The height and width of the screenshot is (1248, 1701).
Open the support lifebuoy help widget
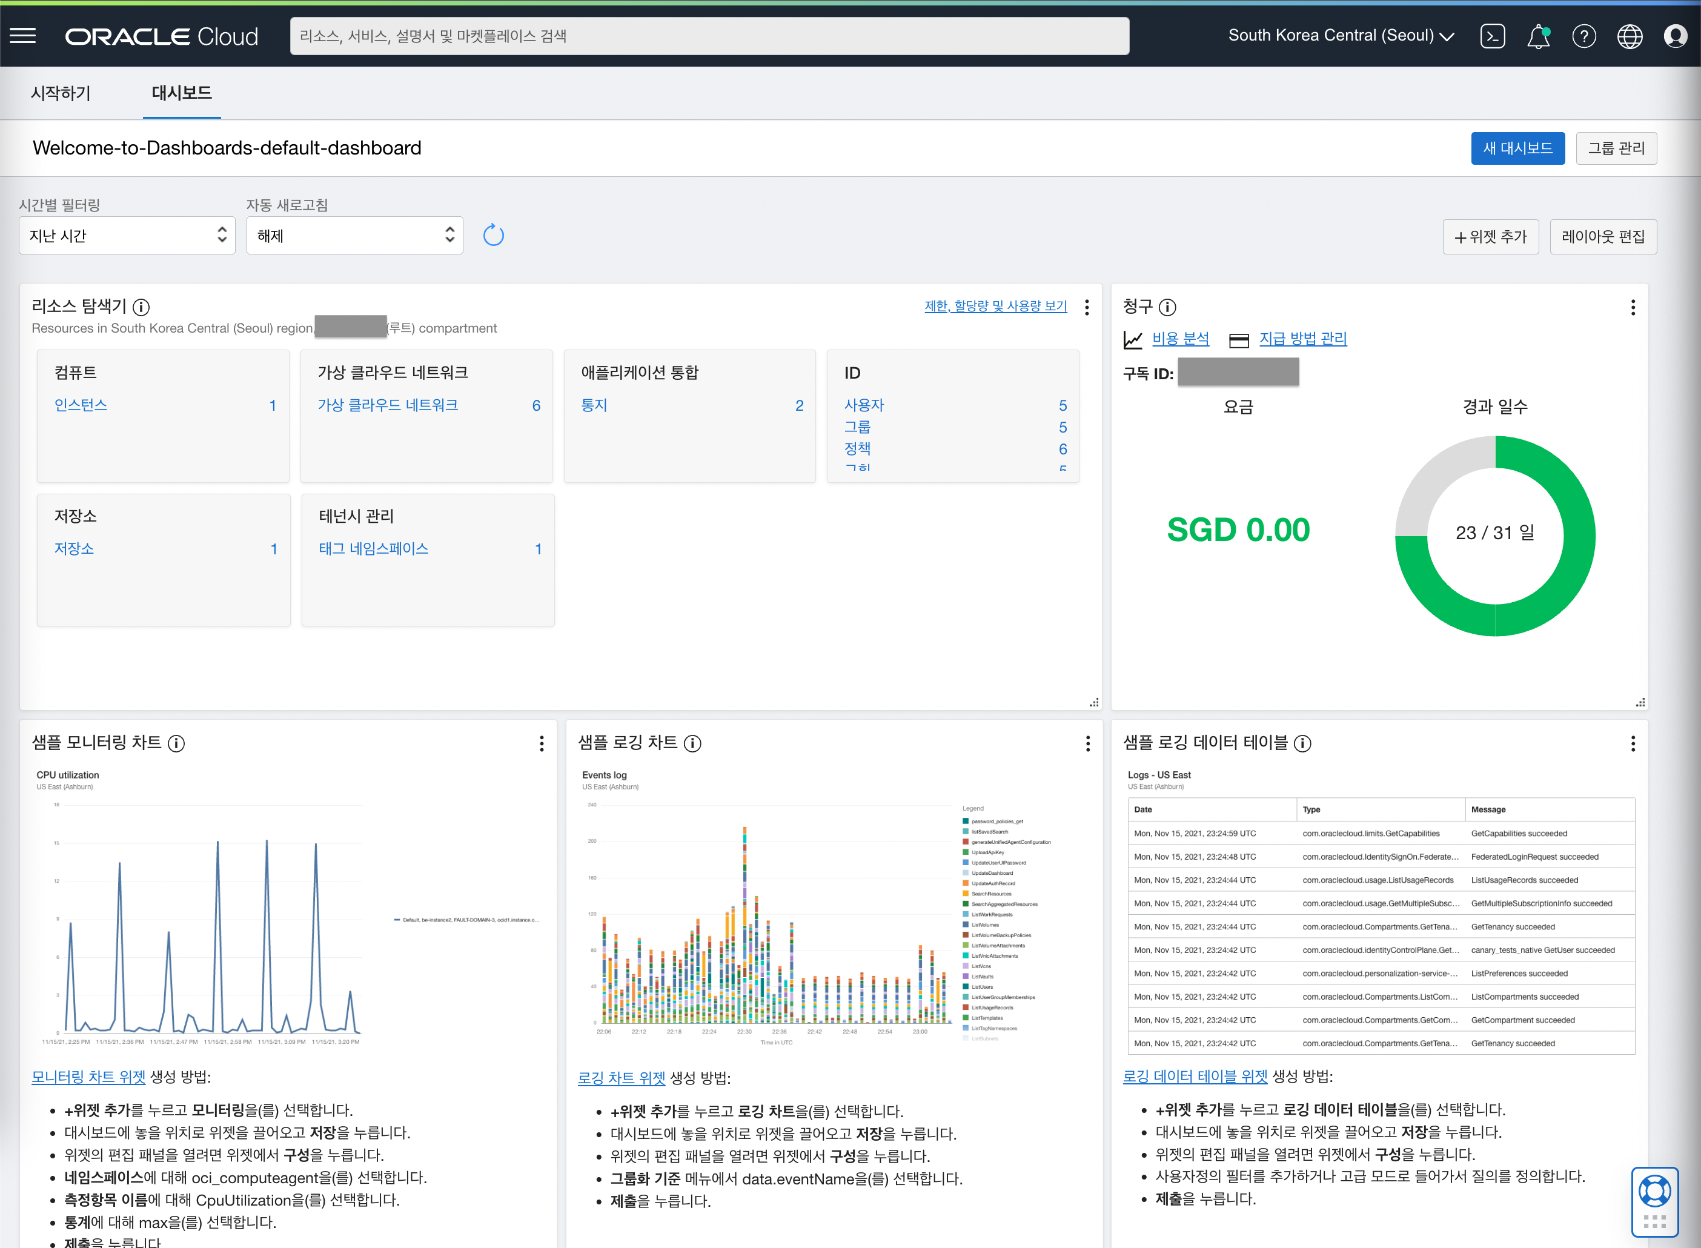click(x=1654, y=1202)
